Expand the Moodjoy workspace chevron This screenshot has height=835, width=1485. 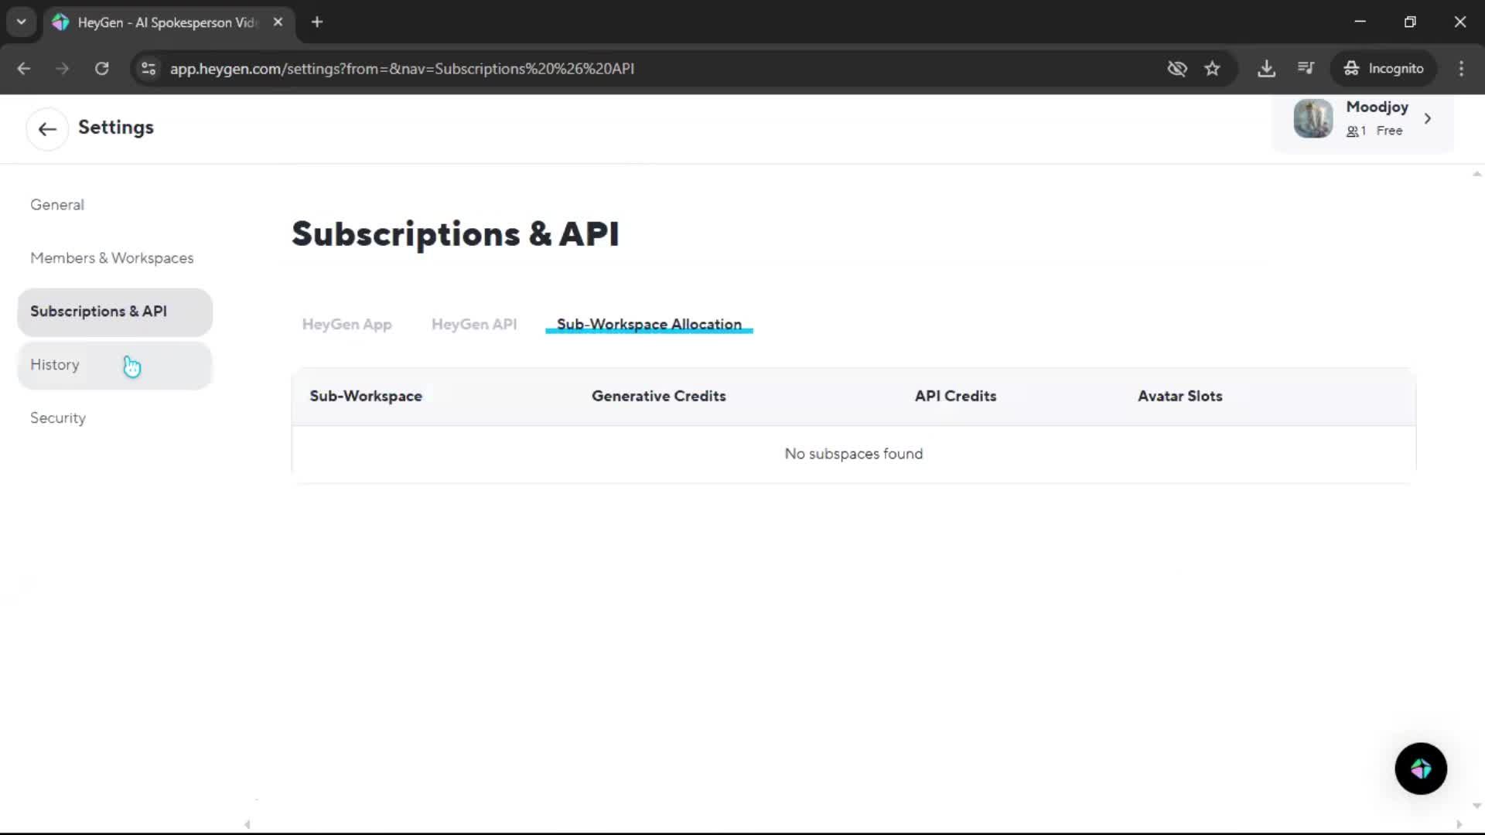(x=1428, y=118)
